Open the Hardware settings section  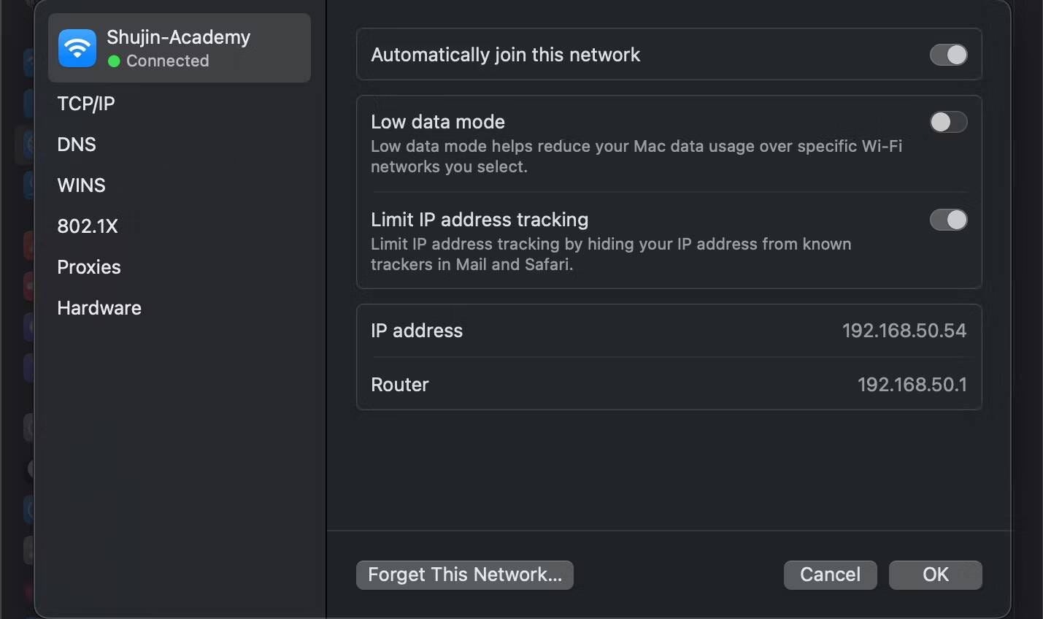click(x=99, y=308)
